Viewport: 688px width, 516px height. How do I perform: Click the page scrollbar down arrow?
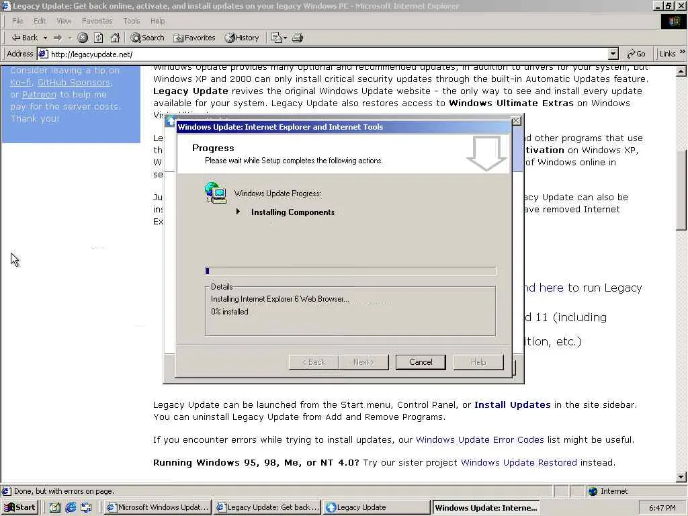681,476
